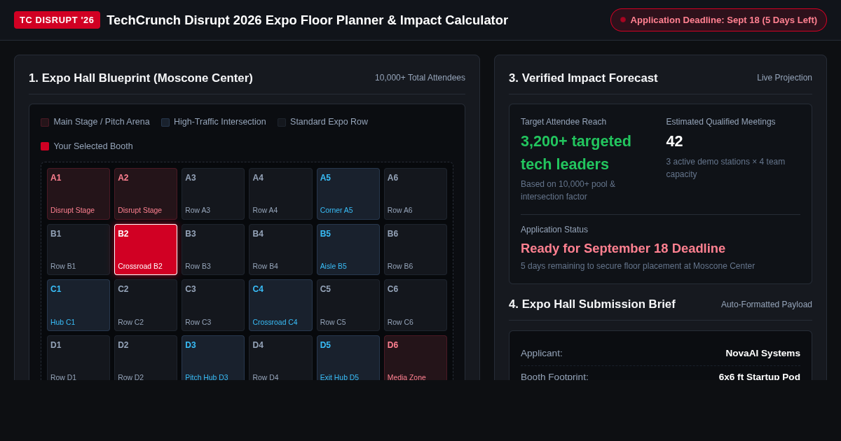The image size is (841, 441).
Task: Pick booth B6 in Row B6
Action: (x=416, y=250)
